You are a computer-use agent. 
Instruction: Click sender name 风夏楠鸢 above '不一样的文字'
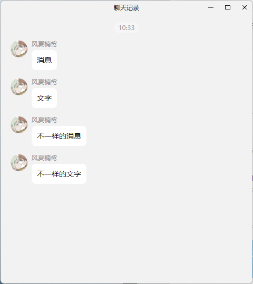[44, 158]
